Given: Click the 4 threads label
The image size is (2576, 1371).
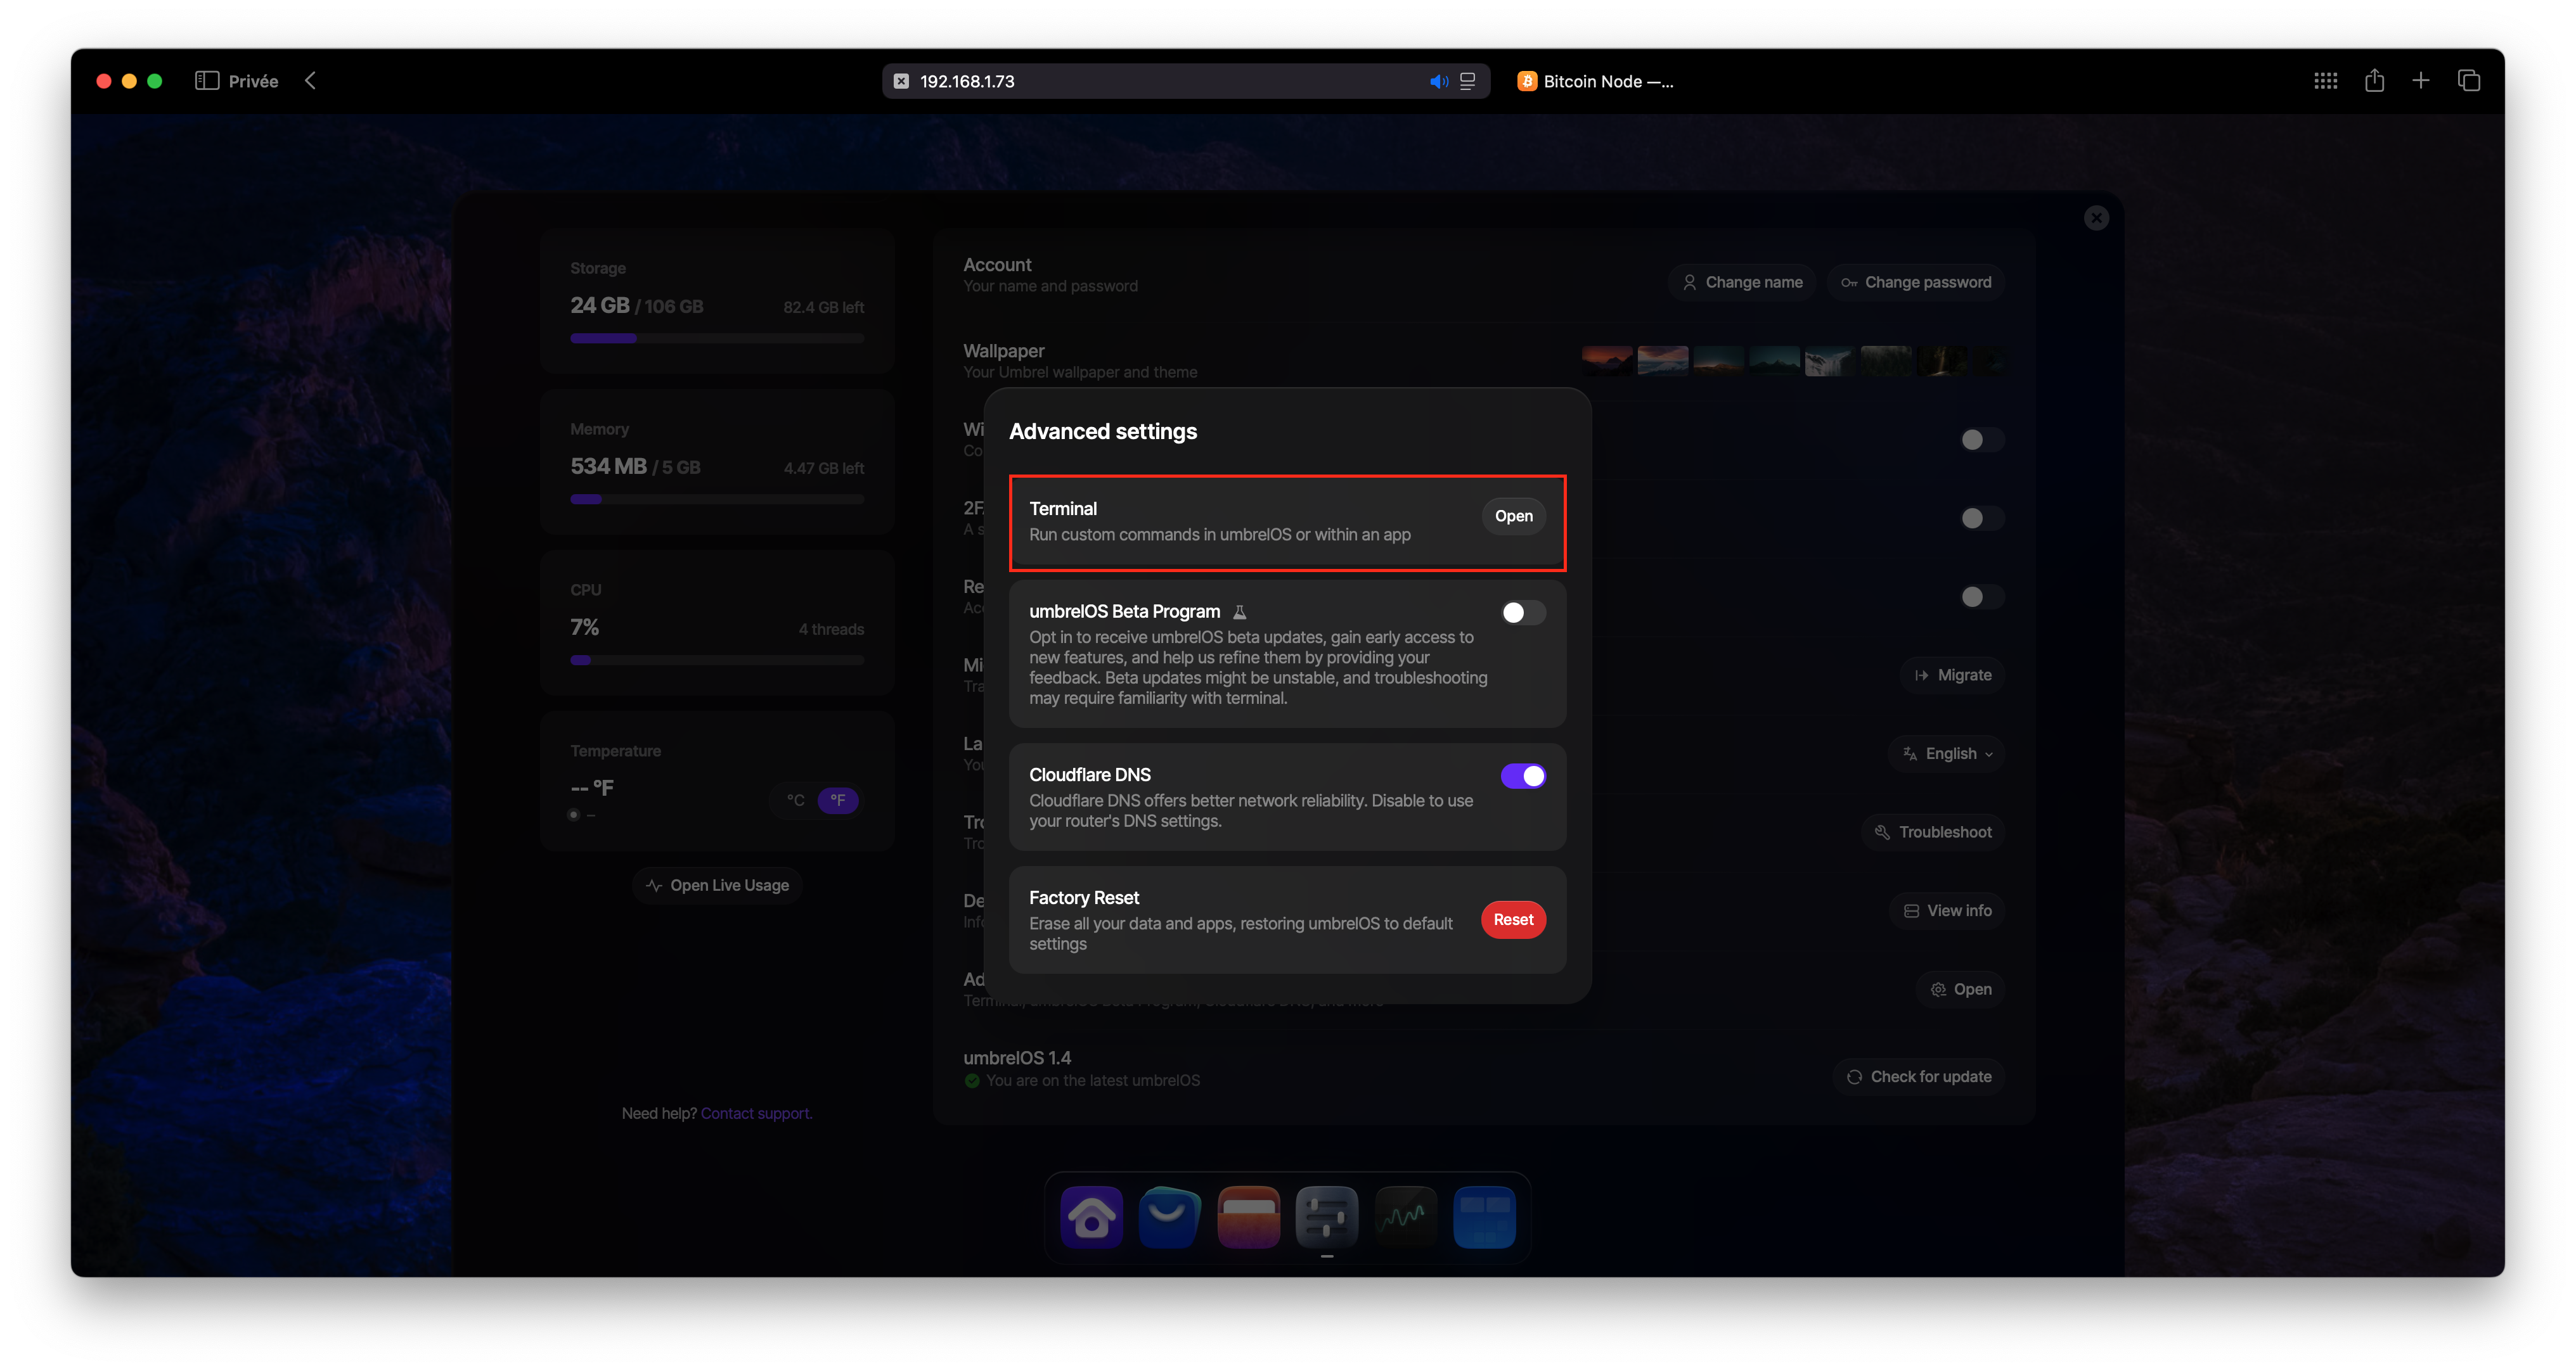Looking at the screenshot, I should [831, 630].
